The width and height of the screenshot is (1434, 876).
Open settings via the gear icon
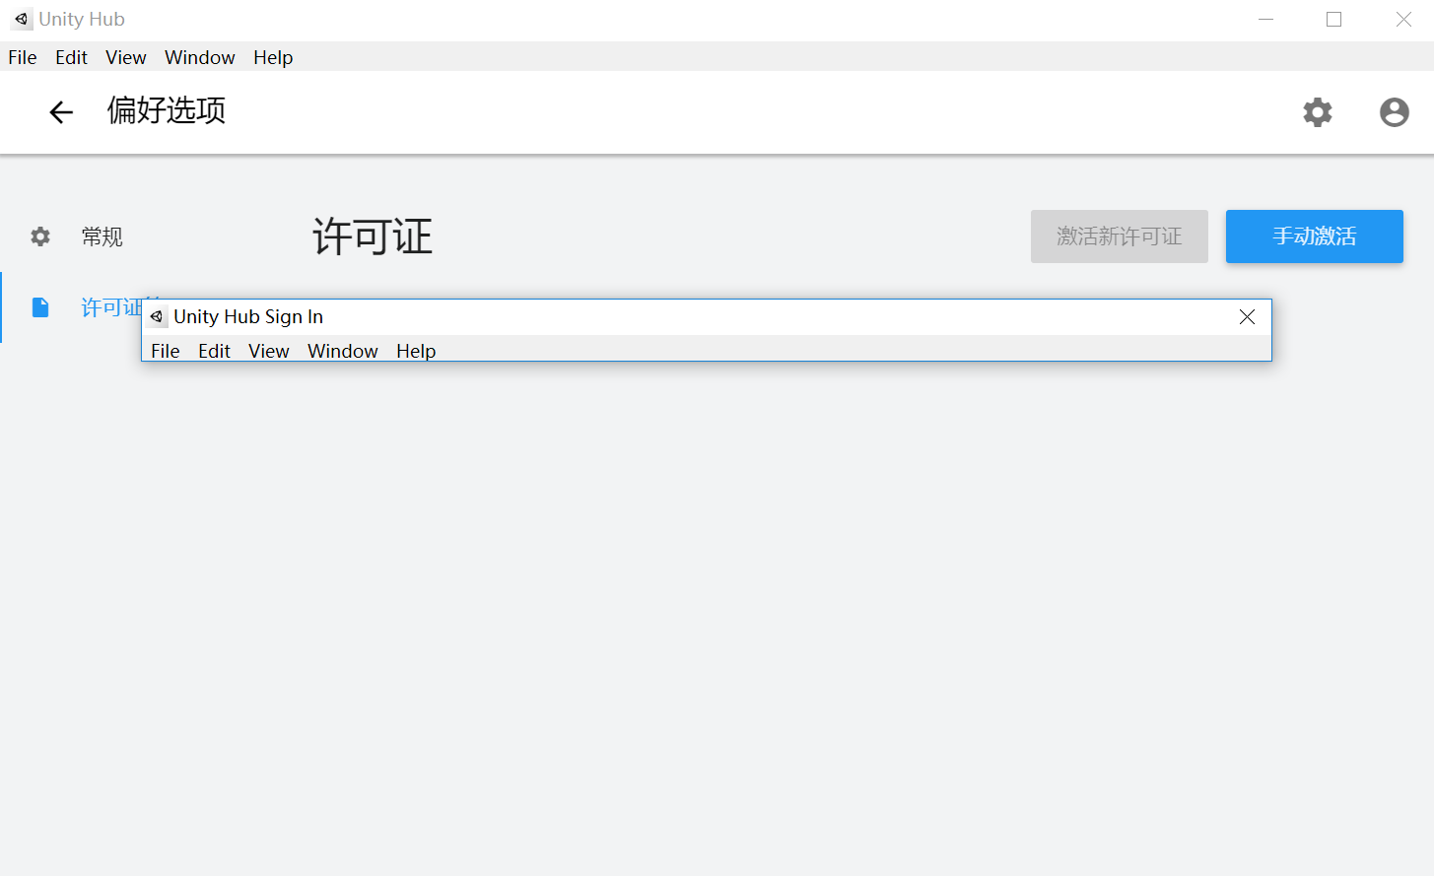pyautogui.click(x=1318, y=112)
